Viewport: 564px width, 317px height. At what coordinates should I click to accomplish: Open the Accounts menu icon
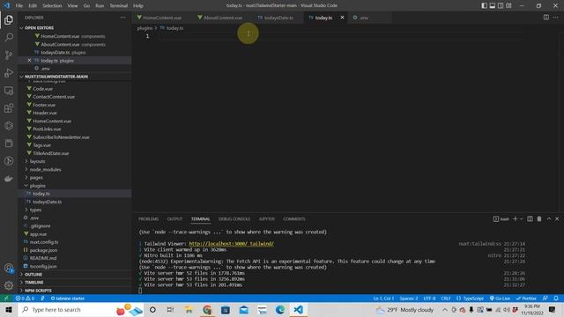point(9,268)
